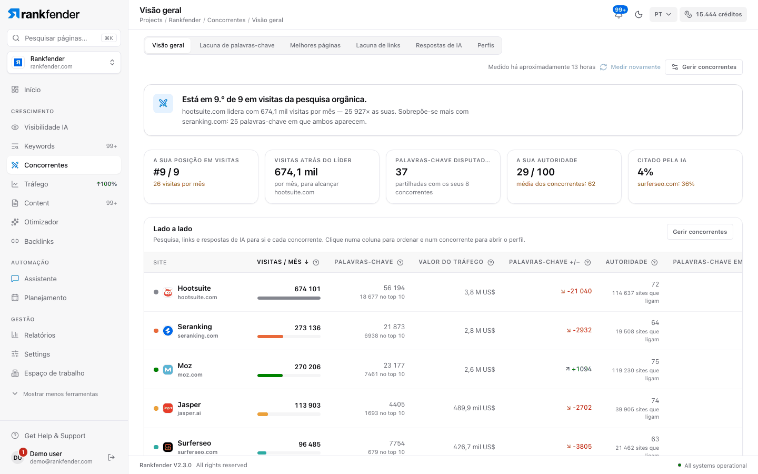
Task: Click info icon next to Autoridade column
Action: [x=654, y=262]
